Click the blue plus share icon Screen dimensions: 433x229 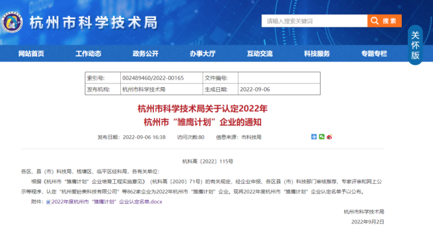pos(314,137)
